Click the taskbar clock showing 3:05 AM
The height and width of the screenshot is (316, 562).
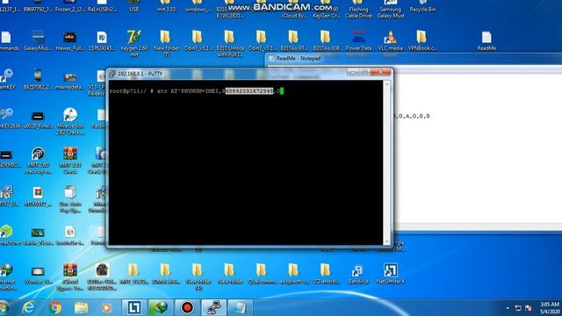point(549,308)
